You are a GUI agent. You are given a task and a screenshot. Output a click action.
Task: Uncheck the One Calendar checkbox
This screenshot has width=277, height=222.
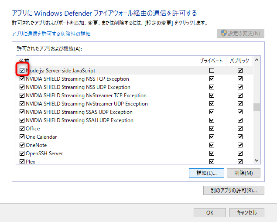click(22, 137)
